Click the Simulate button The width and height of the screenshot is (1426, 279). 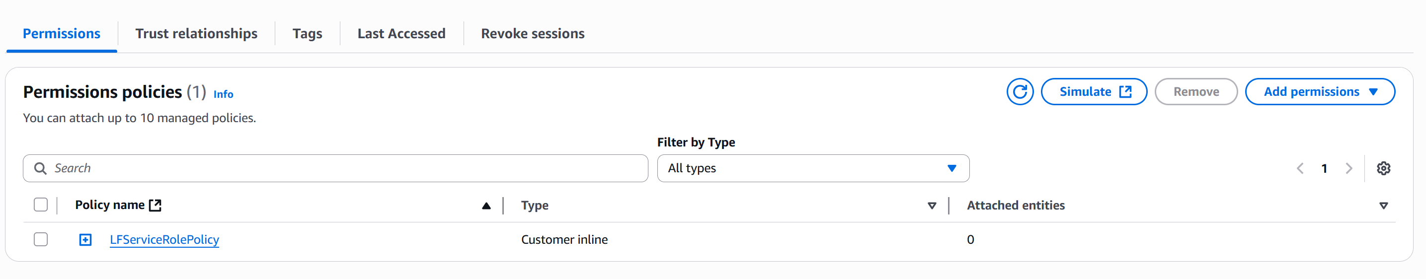click(1094, 92)
